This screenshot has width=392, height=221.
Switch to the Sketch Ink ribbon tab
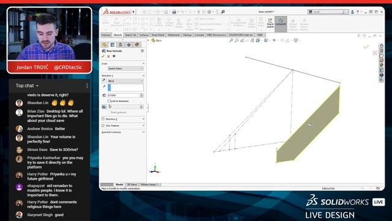130,35
